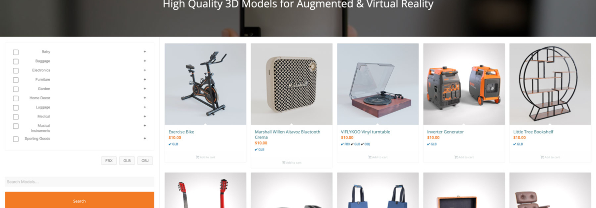The image size is (596, 208).
Task: Tick the Electronics category checkbox
Action: point(16,71)
